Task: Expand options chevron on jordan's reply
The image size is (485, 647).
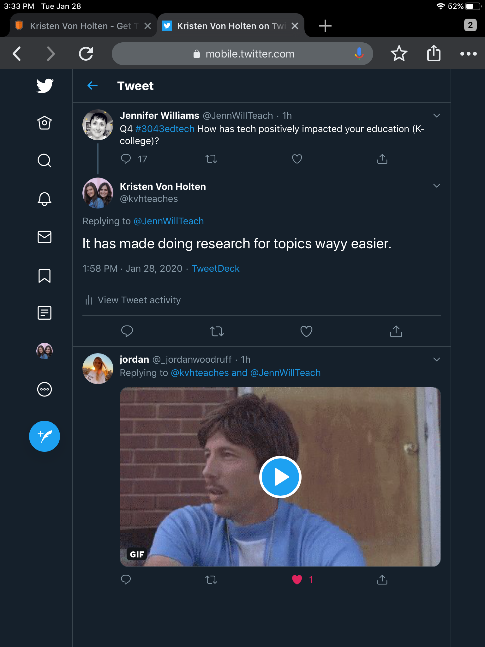Action: coord(436,360)
